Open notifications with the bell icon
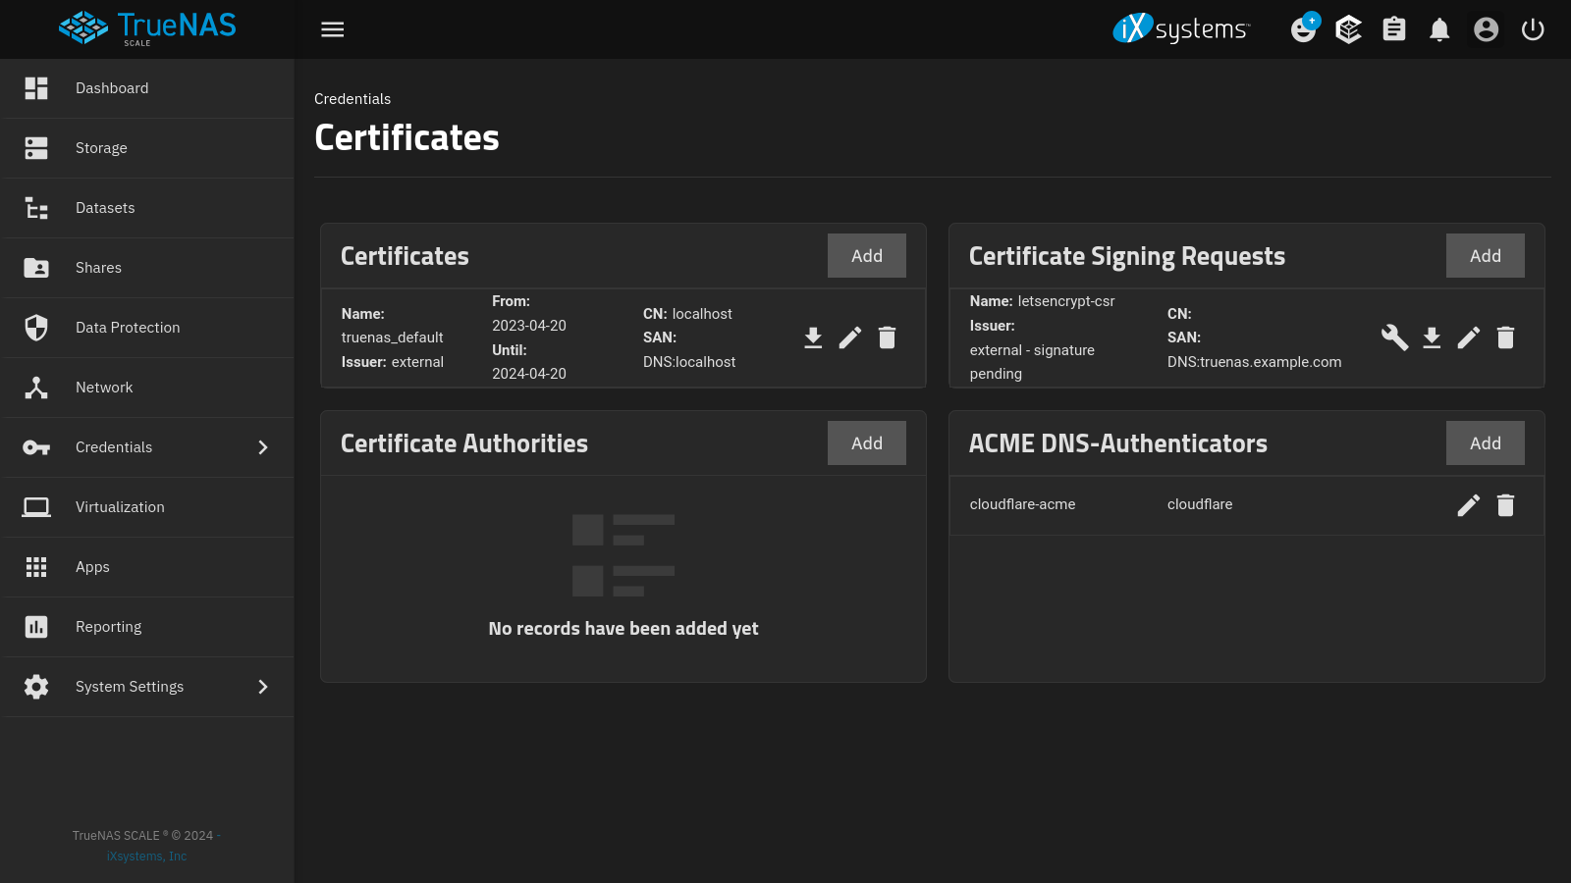This screenshot has width=1571, height=883. click(1438, 29)
